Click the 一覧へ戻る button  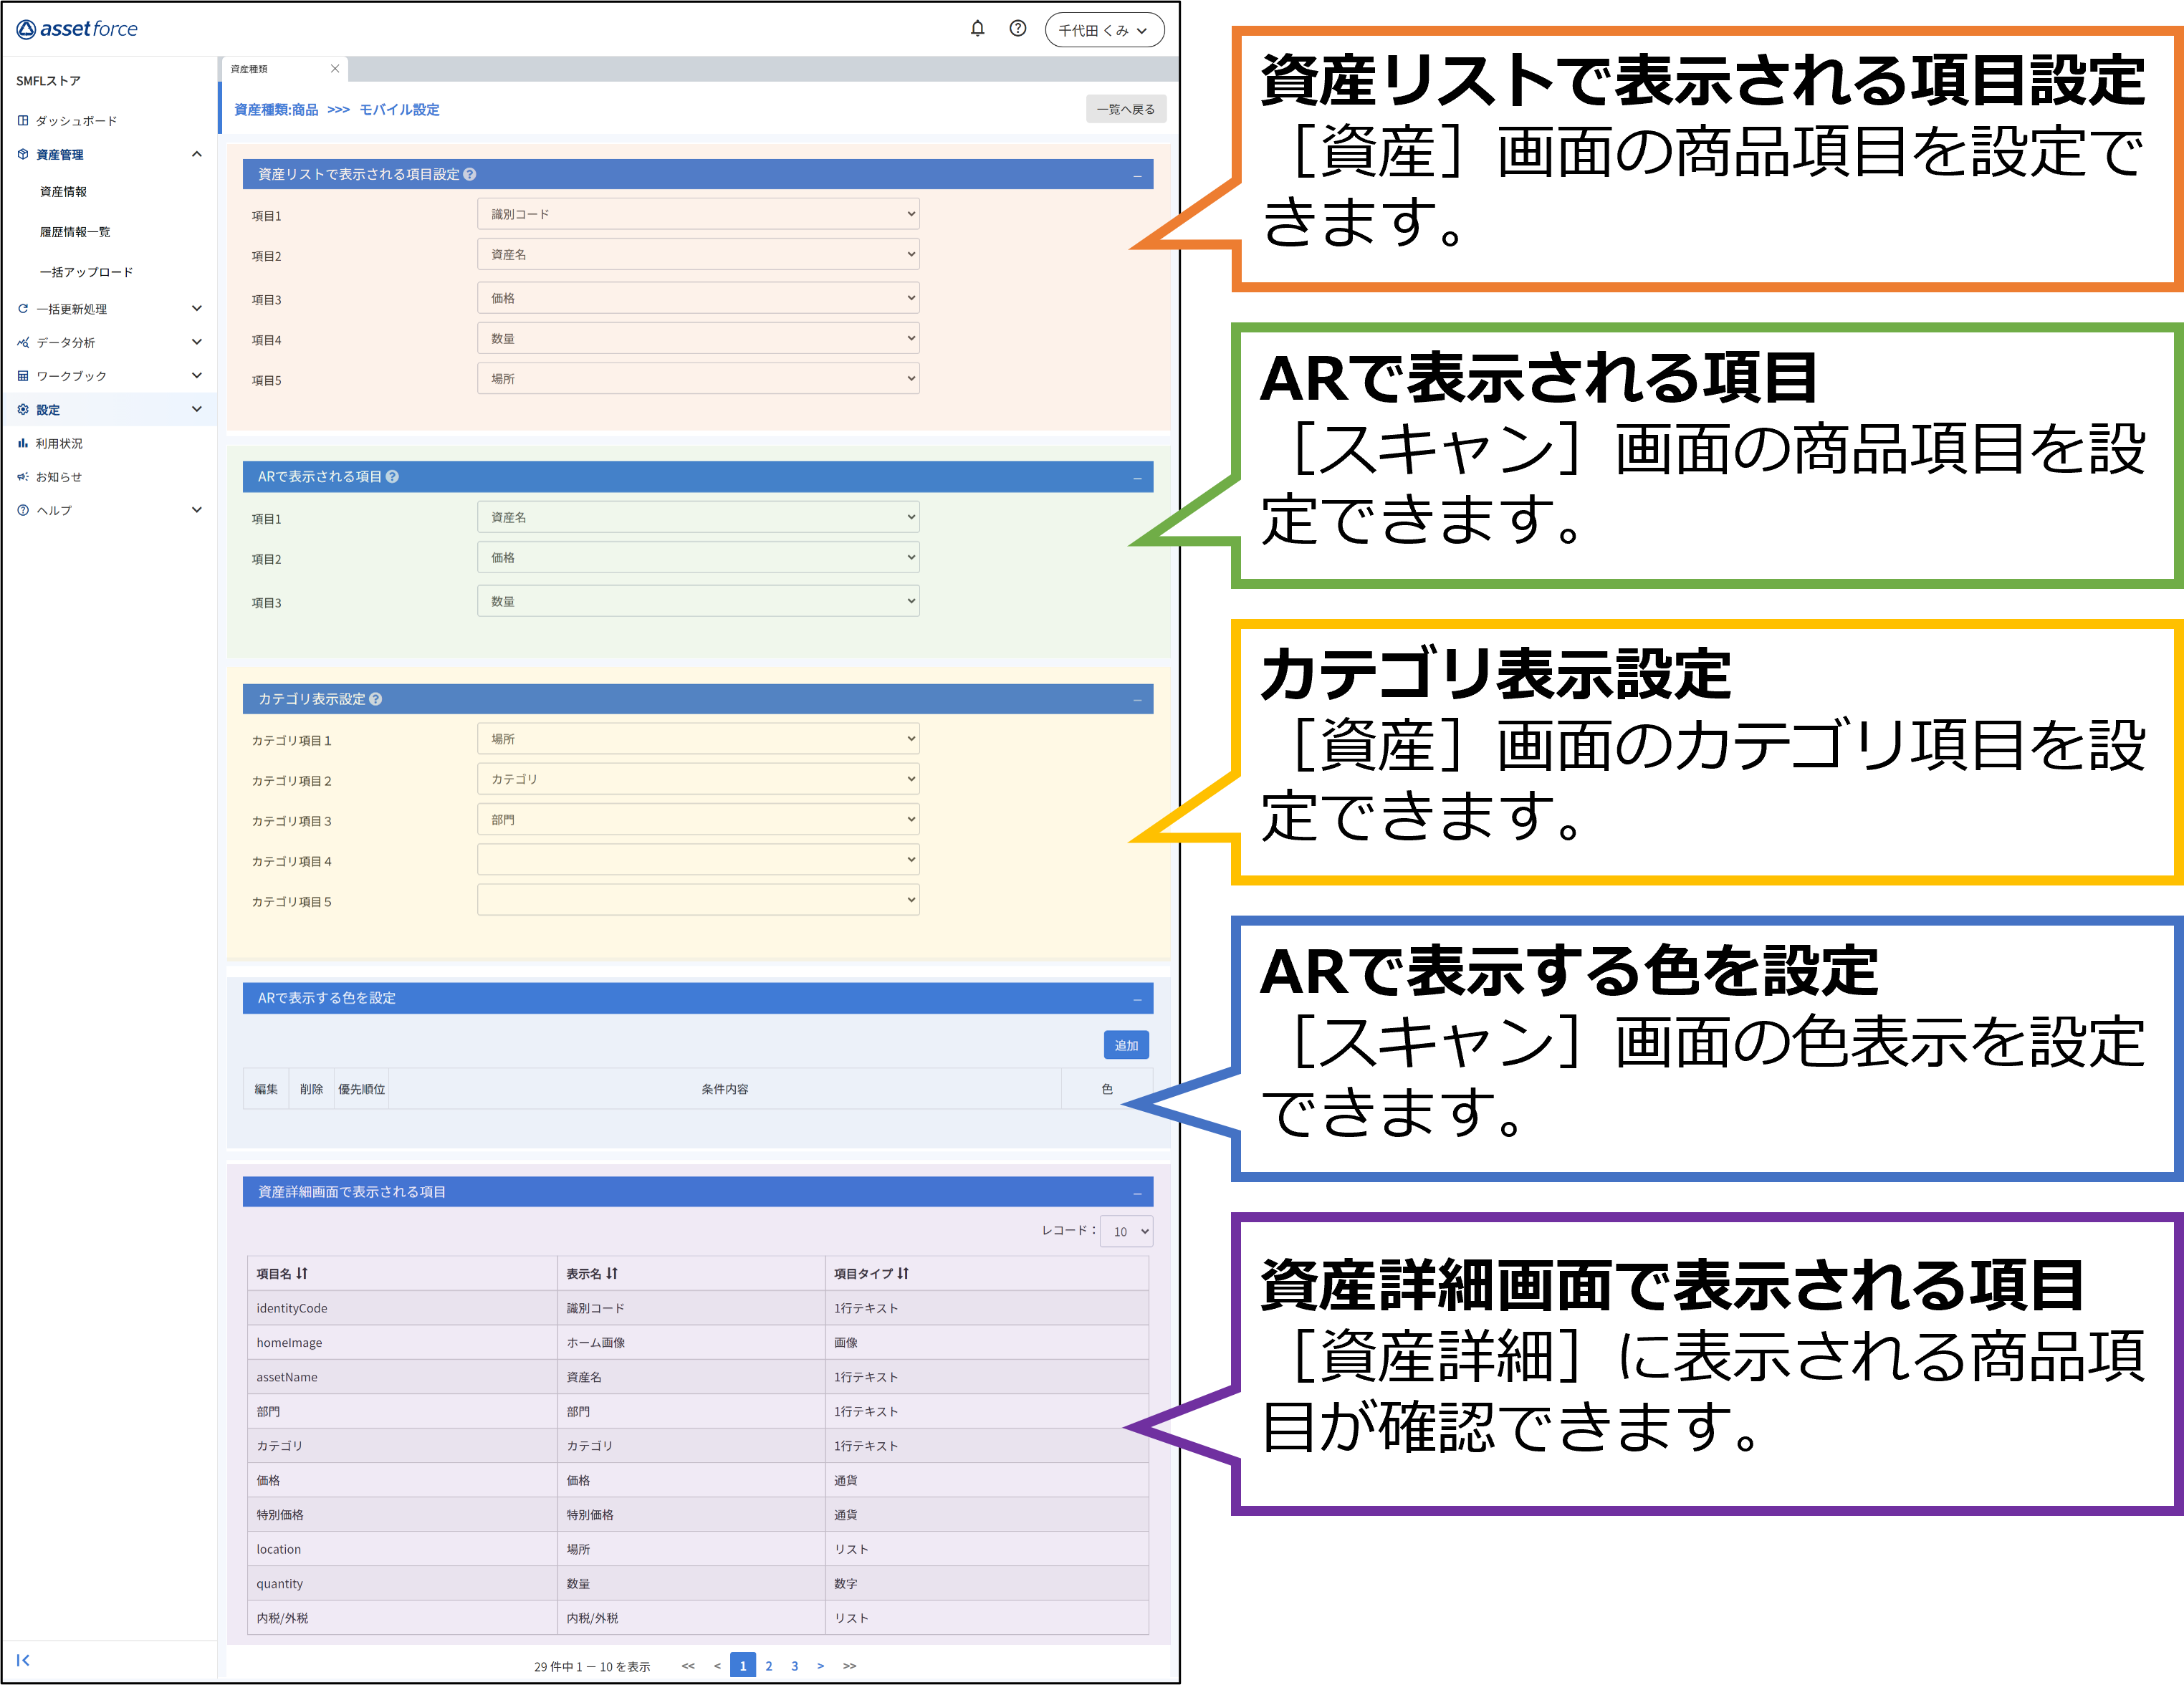(1125, 109)
